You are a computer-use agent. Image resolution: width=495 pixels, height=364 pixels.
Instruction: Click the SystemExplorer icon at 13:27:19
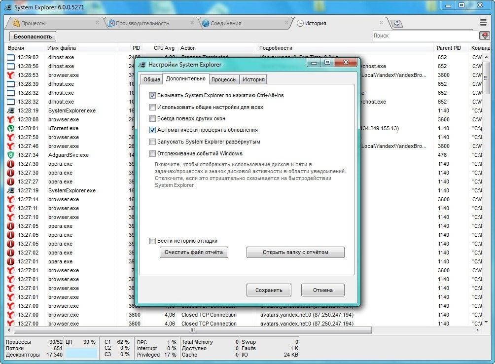[x=11, y=191]
